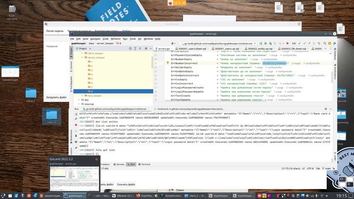354x199 pixels.
Task: Click the Trash desktop icon
Action: pos(12,12)
